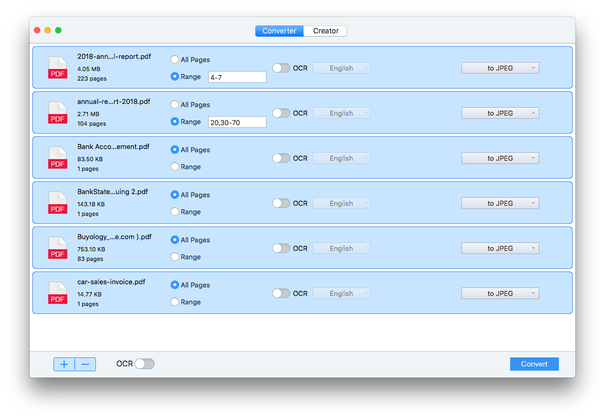Choose All Pages for 2018-annual-report file
Image resolution: width=605 pixels, height=420 pixels.
click(x=175, y=59)
